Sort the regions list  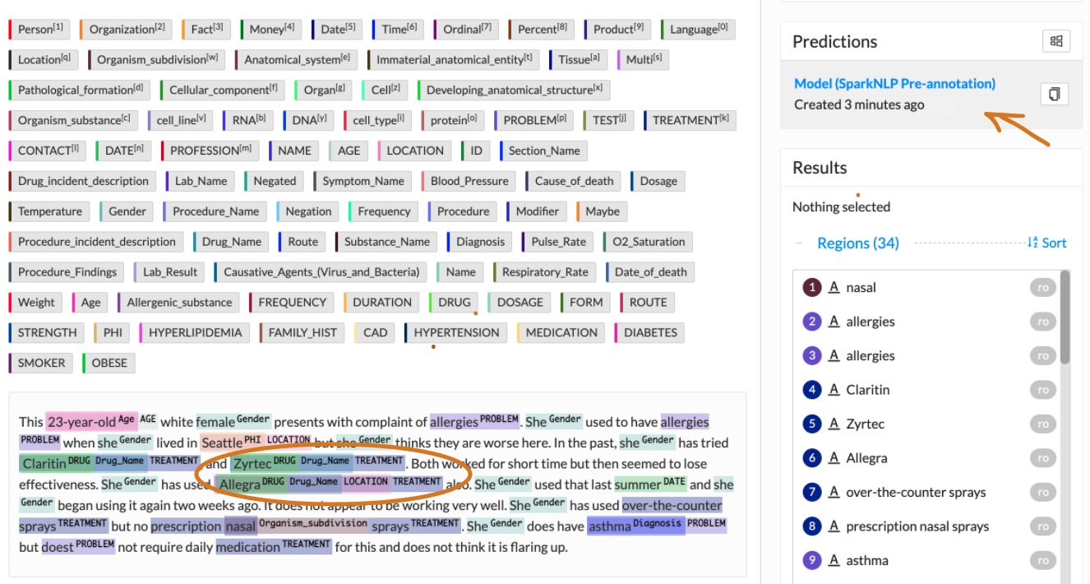(x=1046, y=243)
